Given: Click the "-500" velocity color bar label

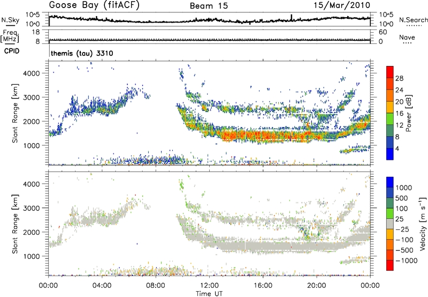Looking at the screenshot, I should [x=404, y=250].
